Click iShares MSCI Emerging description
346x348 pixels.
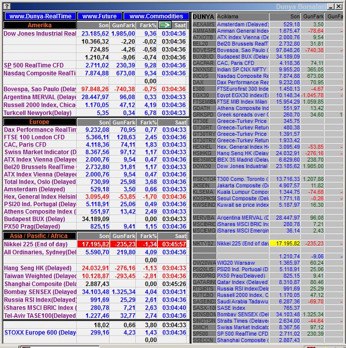(242, 231)
